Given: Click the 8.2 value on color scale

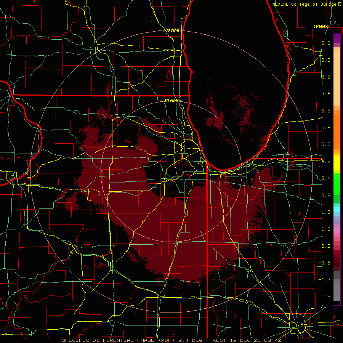Looking at the screenshot, I should [x=326, y=77].
